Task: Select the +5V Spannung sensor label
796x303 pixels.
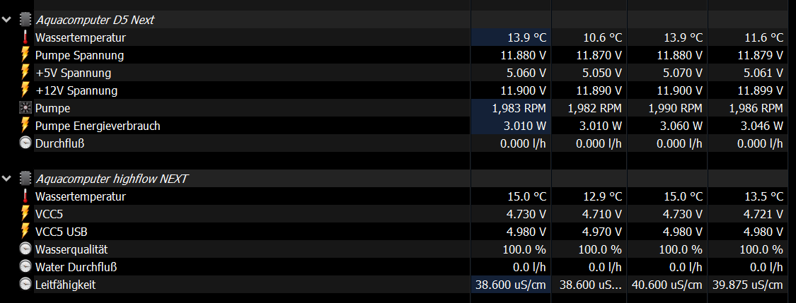Action: tap(73, 73)
